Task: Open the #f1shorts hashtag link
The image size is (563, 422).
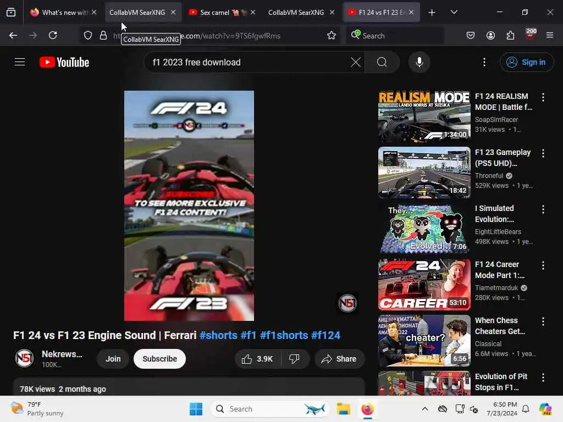Action: pos(284,335)
